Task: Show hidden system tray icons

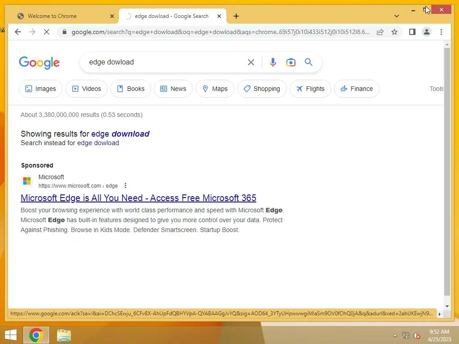Action: click(x=395, y=335)
